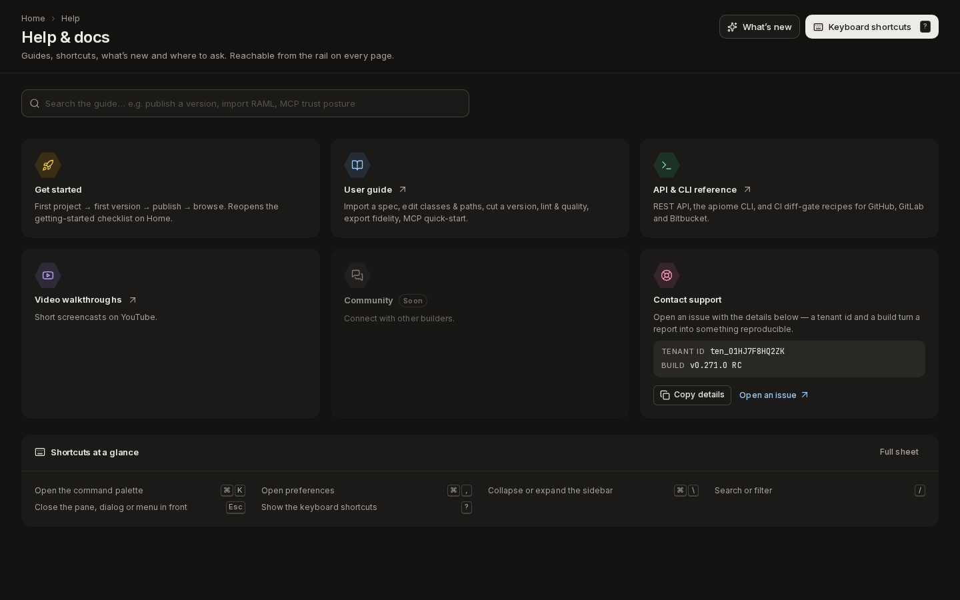
Task: Click the Show the keyboard shortcuts label
Action: [x=319, y=507]
